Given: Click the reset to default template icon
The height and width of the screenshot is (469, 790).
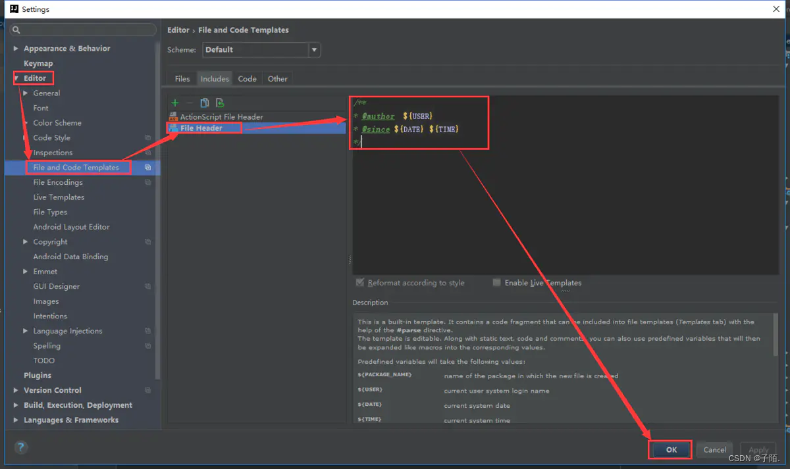Looking at the screenshot, I should pos(220,103).
